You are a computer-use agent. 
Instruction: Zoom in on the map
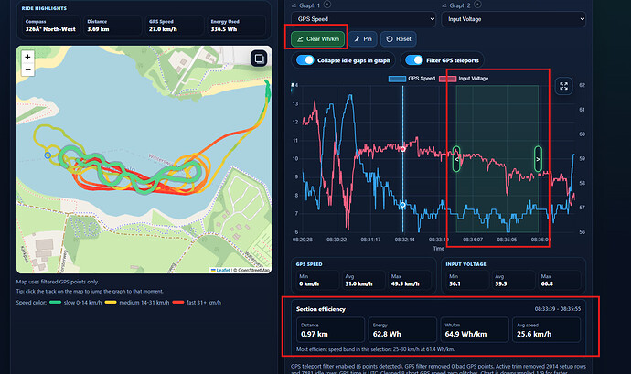pyautogui.click(x=27, y=58)
